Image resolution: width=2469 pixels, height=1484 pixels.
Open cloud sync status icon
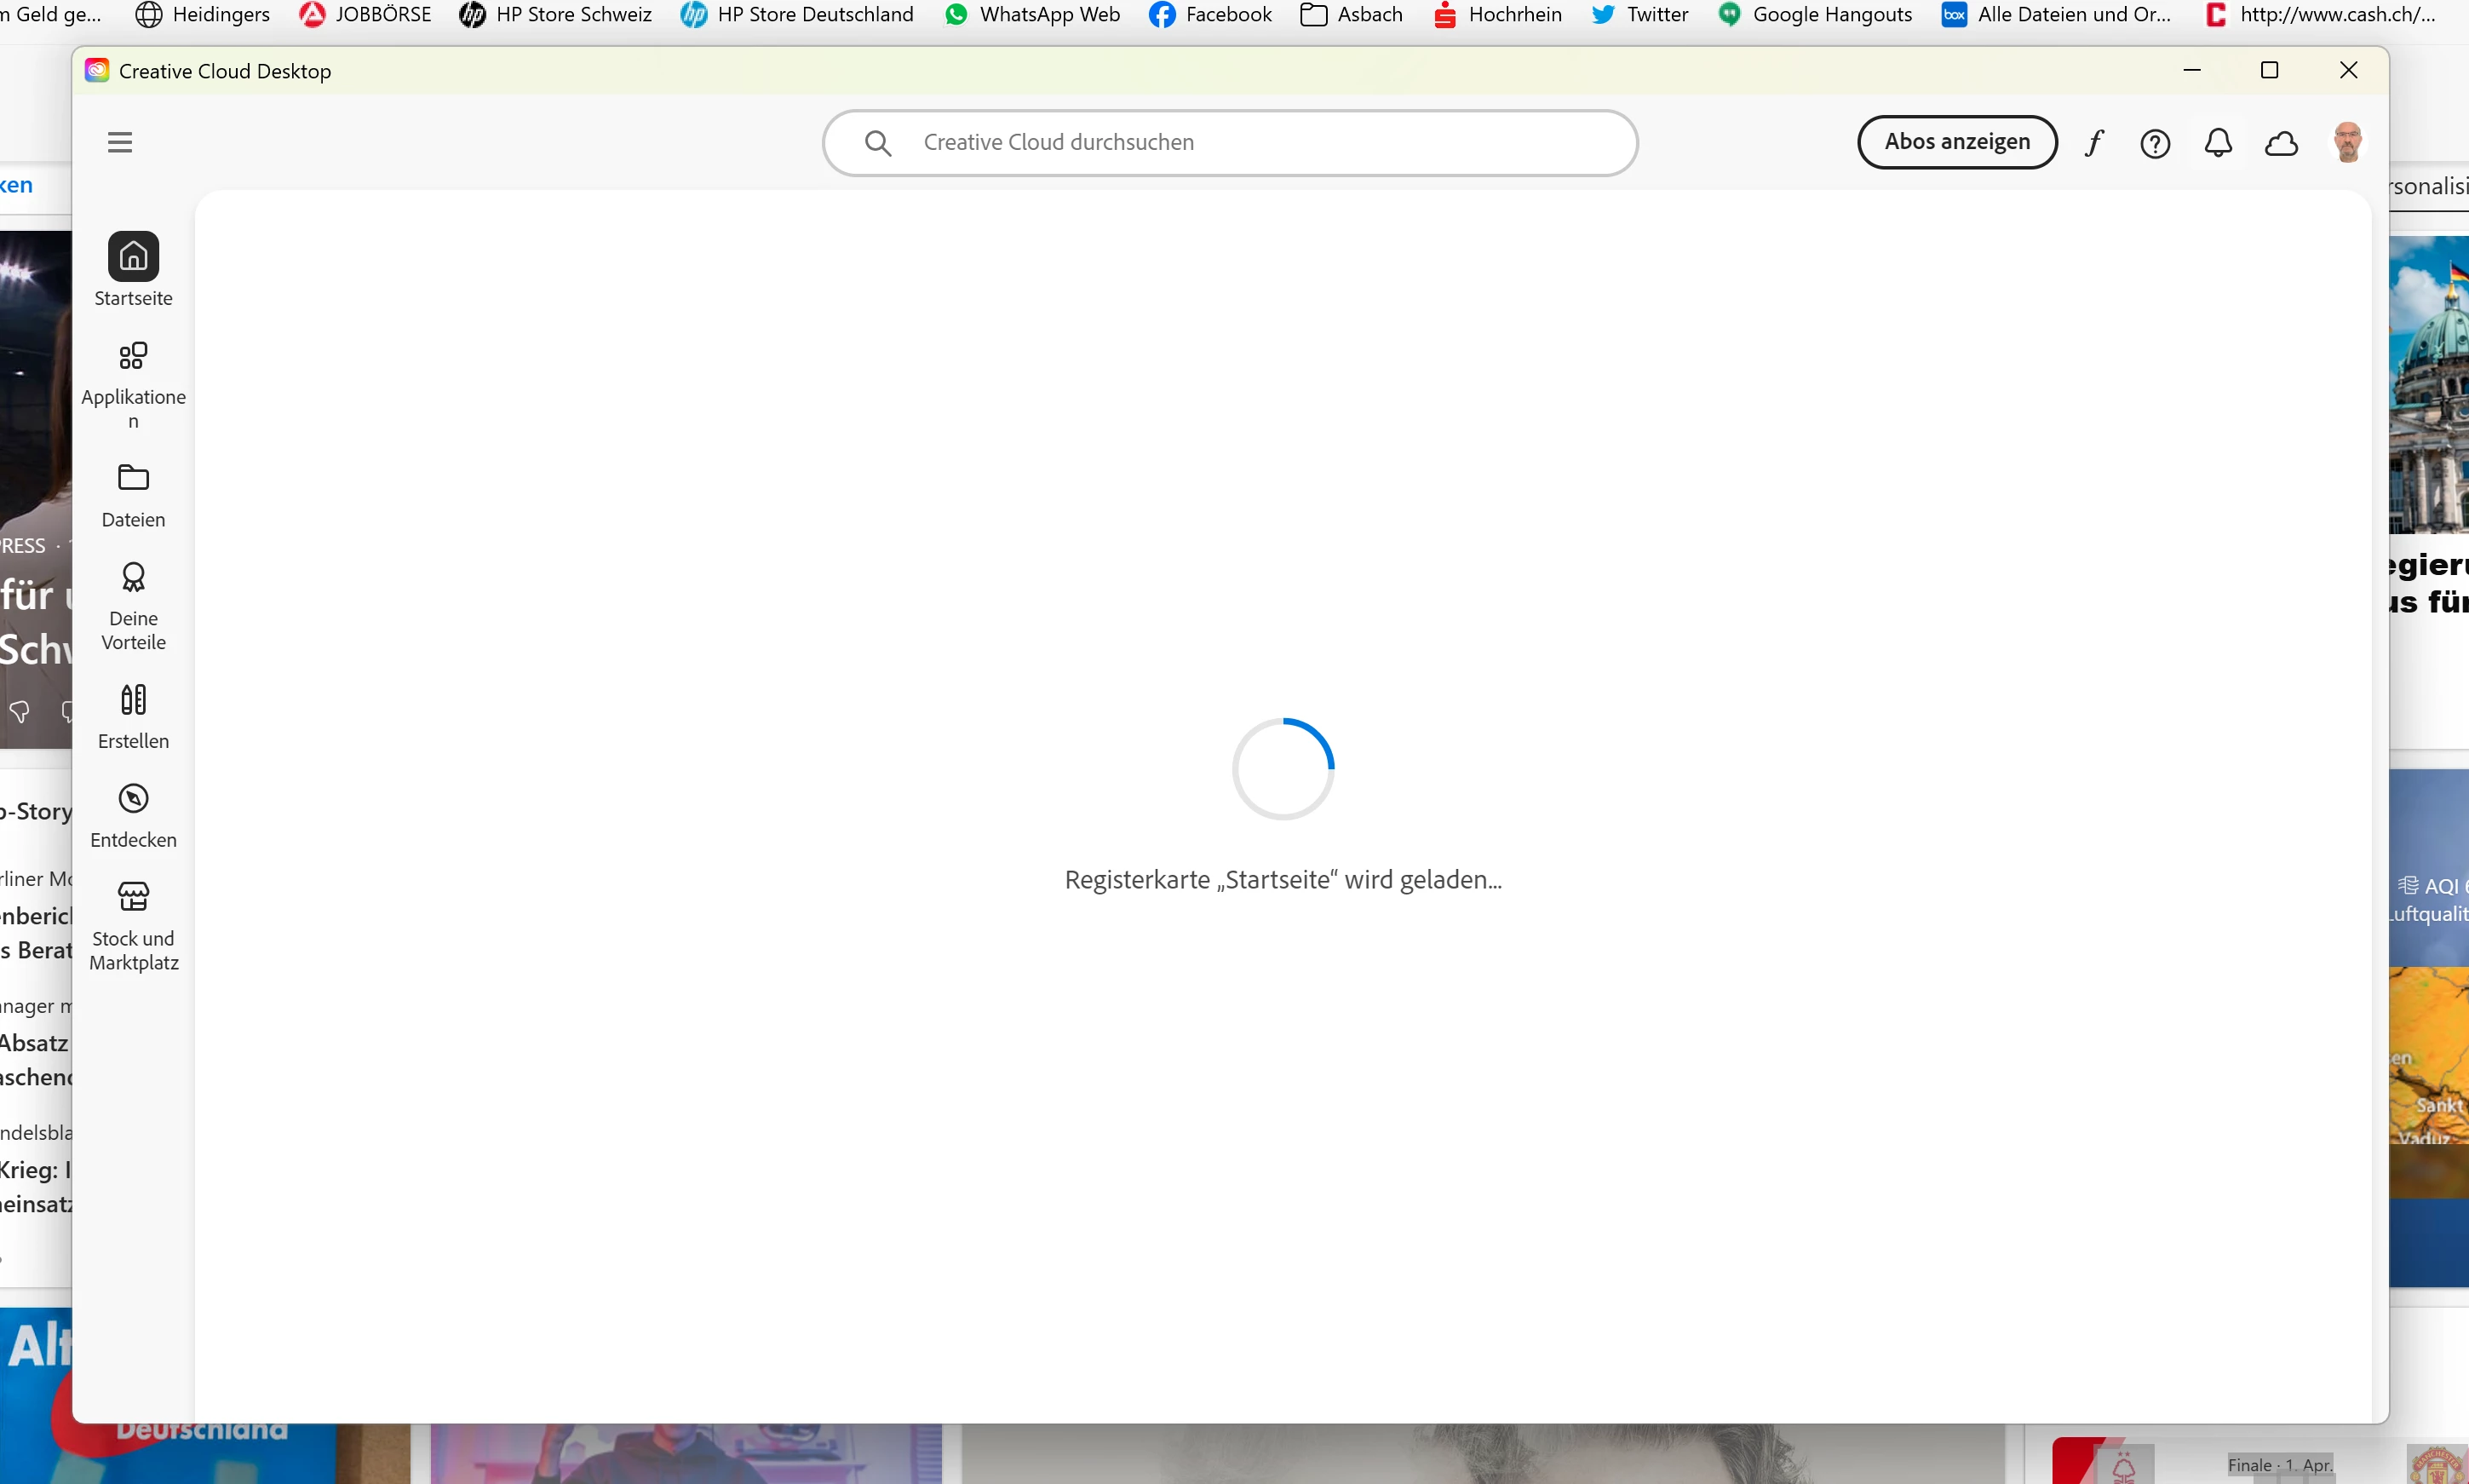pyautogui.click(x=2280, y=144)
